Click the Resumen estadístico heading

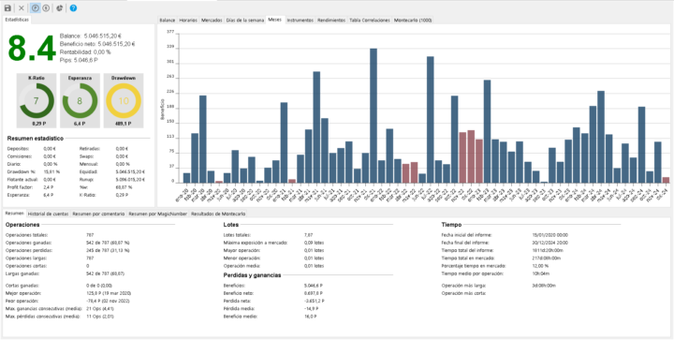(x=36, y=139)
